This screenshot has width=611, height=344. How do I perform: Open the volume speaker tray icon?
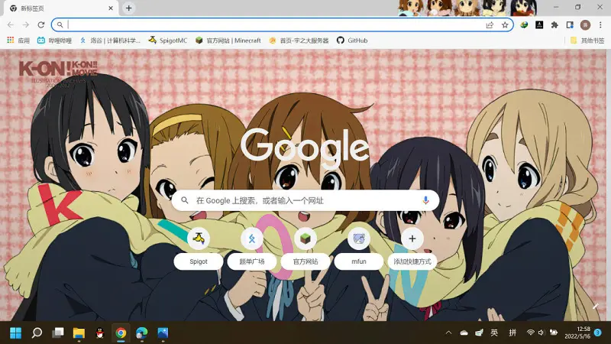pos(541,333)
